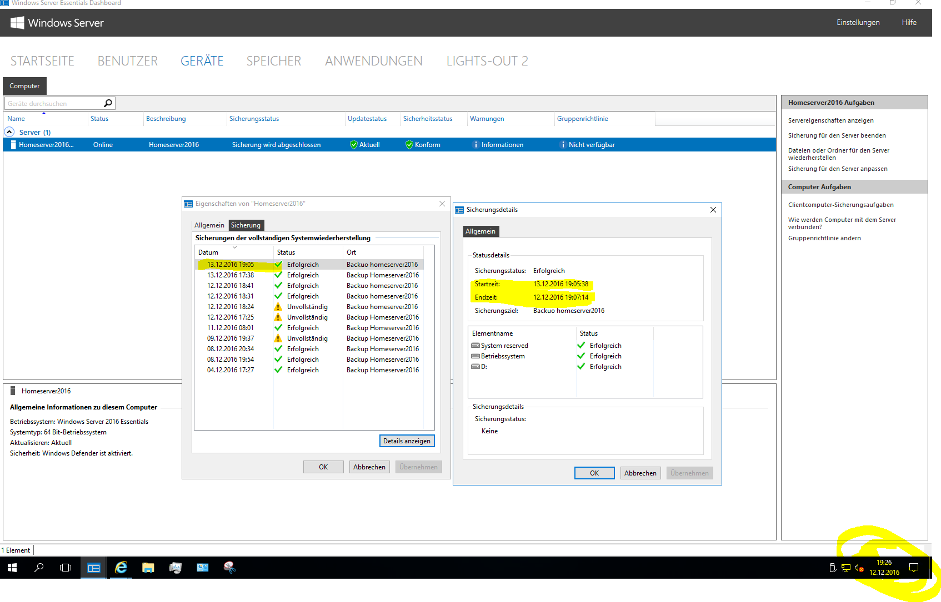Open taskbar search magnifier icon
Image resolution: width=941 pixels, height=602 pixels.
pyautogui.click(x=39, y=568)
